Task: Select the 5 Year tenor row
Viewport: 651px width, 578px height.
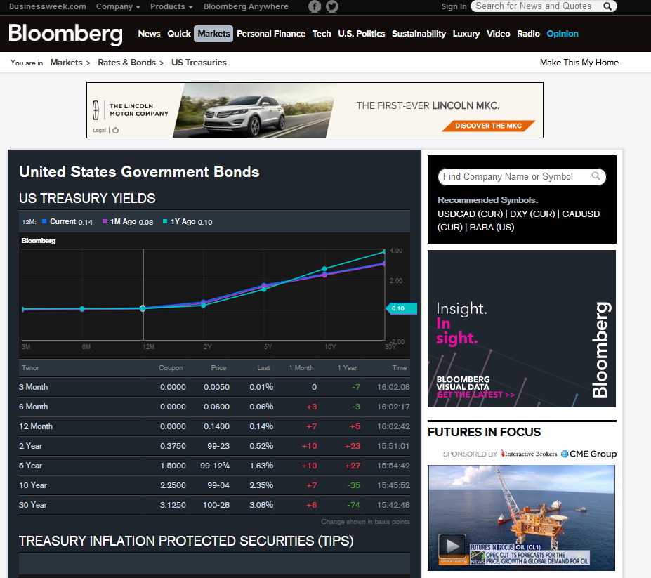Action: coord(214,466)
